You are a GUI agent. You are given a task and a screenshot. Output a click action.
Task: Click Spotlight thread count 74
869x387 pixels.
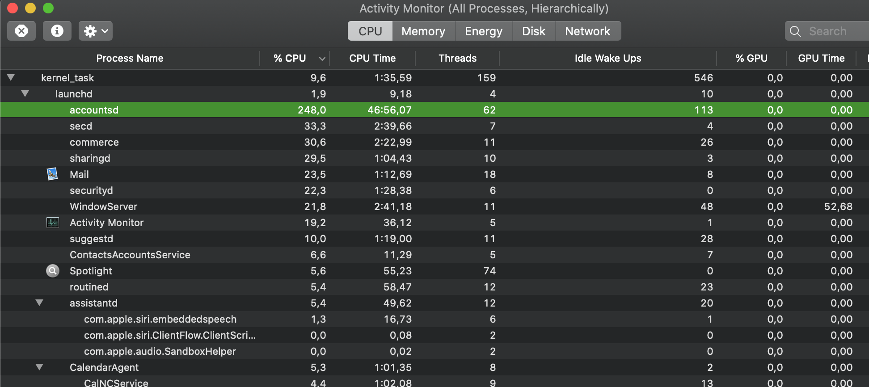(489, 271)
